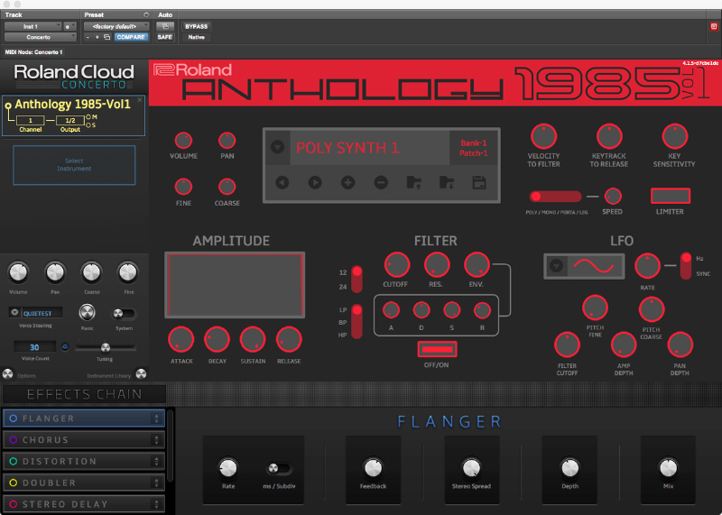Open the CHORUS effect slot selector arrows
722x515 pixels.
point(156,440)
